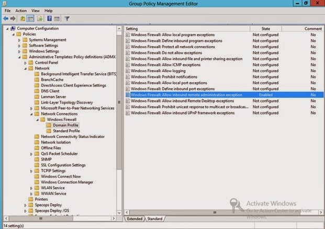Click the Filter funnel toolbar icon
The width and height of the screenshot is (325, 229).
[67, 19]
